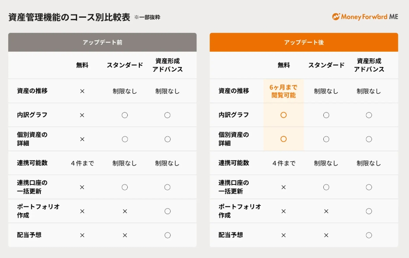Click the orange circle in the 個別資産の詳細 row
This screenshot has width=409, height=258.
click(283, 139)
